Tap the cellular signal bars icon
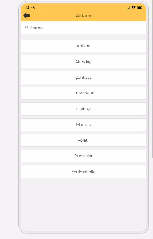This screenshot has width=153, height=239. (128, 8)
